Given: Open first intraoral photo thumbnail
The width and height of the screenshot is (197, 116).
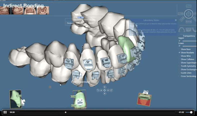Looking at the screenshot, I should pyautogui.click(x=5, y=10).
